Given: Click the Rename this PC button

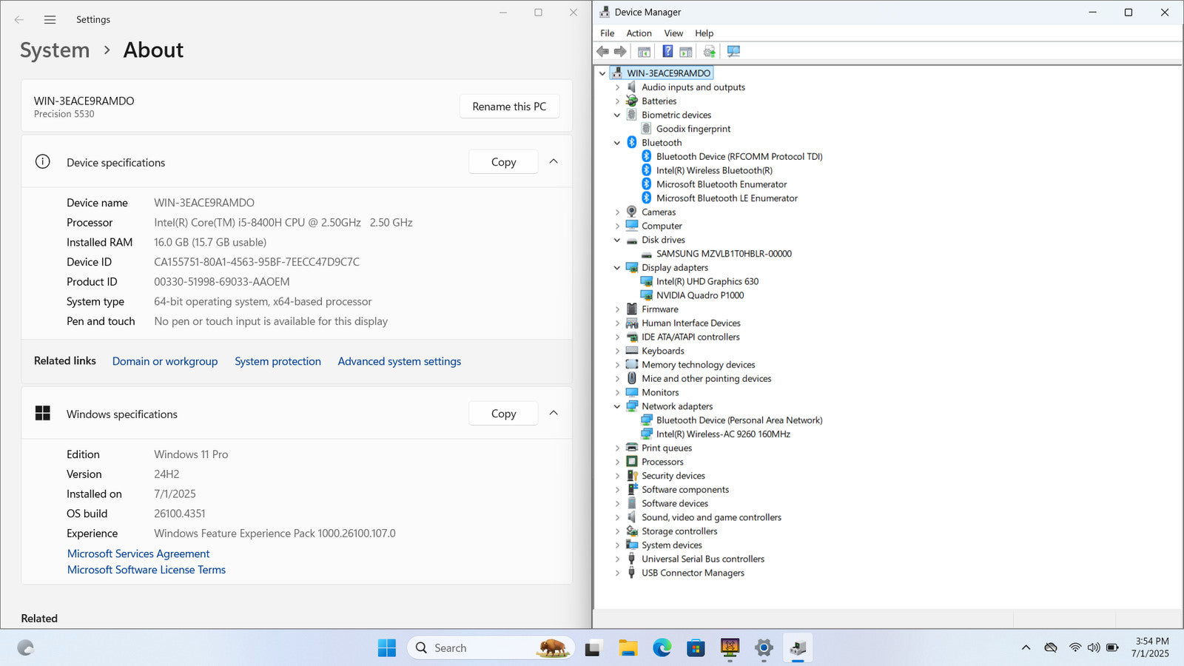Looking at the screenshot, I should click(509, 107).
